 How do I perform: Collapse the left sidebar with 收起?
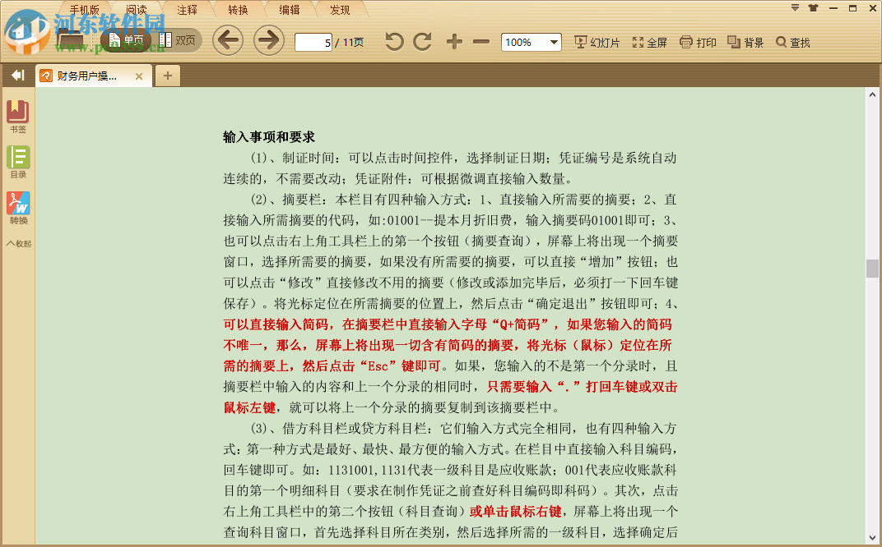18,243
